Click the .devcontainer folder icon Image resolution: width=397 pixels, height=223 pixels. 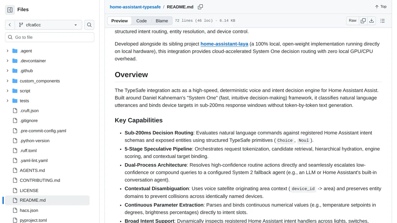[x=15, y=61]
